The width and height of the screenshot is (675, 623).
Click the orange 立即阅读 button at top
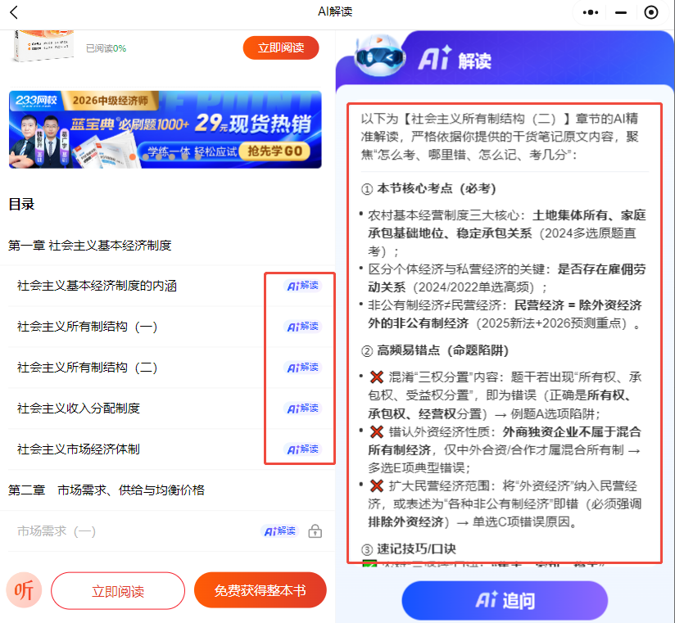pyautogui.click(x=280, y=47)
